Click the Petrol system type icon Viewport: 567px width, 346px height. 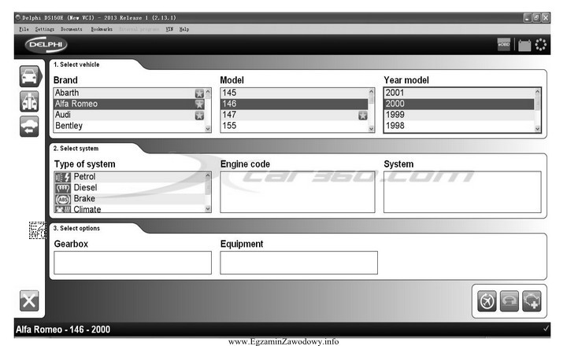pos(62,177)
